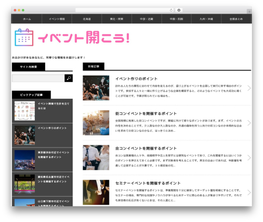Viewport: 263px width, 222px height.
Task: Open pickup link イベント開催で生計を立てるには
Action: pos(54,106)
